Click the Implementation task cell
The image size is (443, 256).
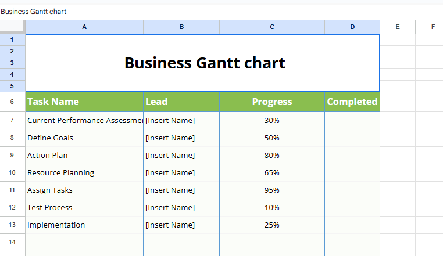click(x=84, y=225)
